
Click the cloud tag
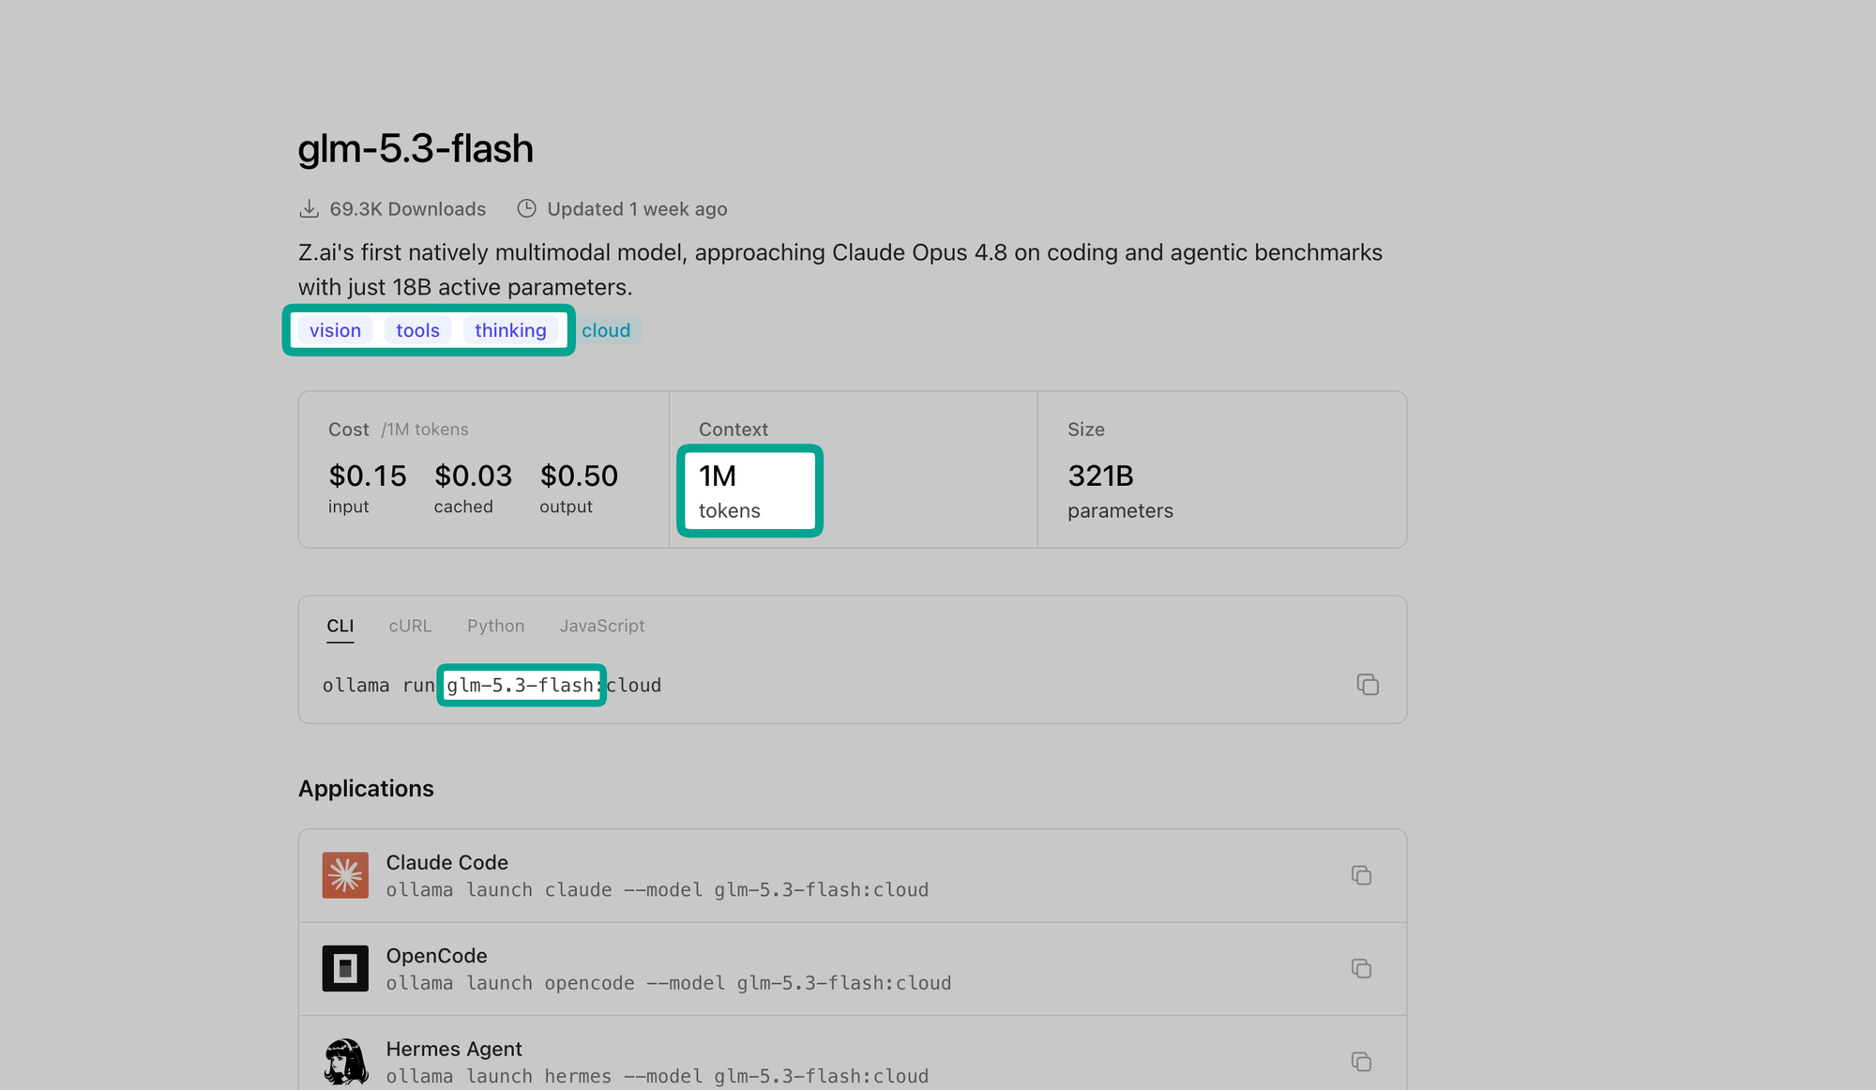coord(606,330)
